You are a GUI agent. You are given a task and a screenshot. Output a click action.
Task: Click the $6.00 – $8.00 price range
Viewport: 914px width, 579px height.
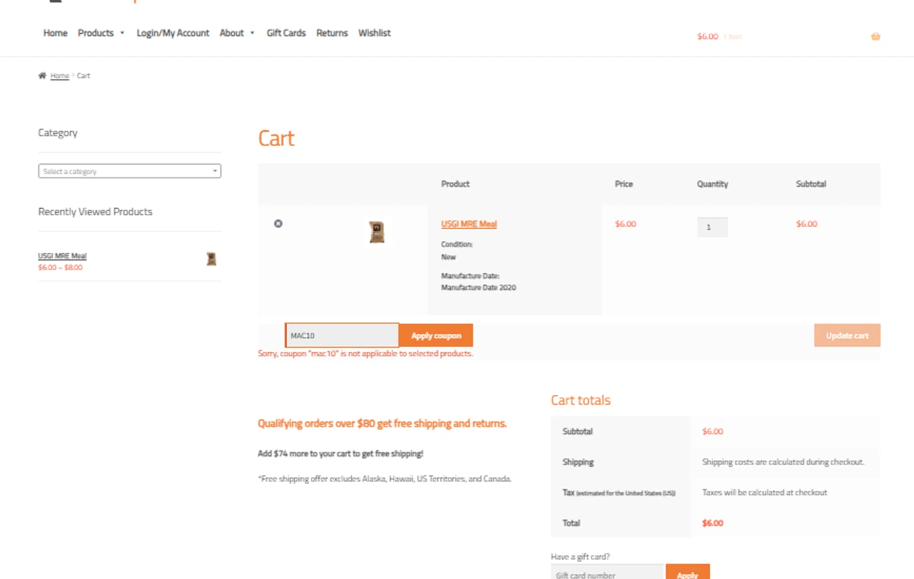tap(60, 268)
